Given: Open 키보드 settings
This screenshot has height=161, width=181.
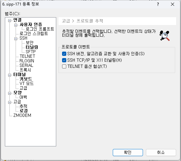Looking at the screenshot, I should [x=26, y=79].
